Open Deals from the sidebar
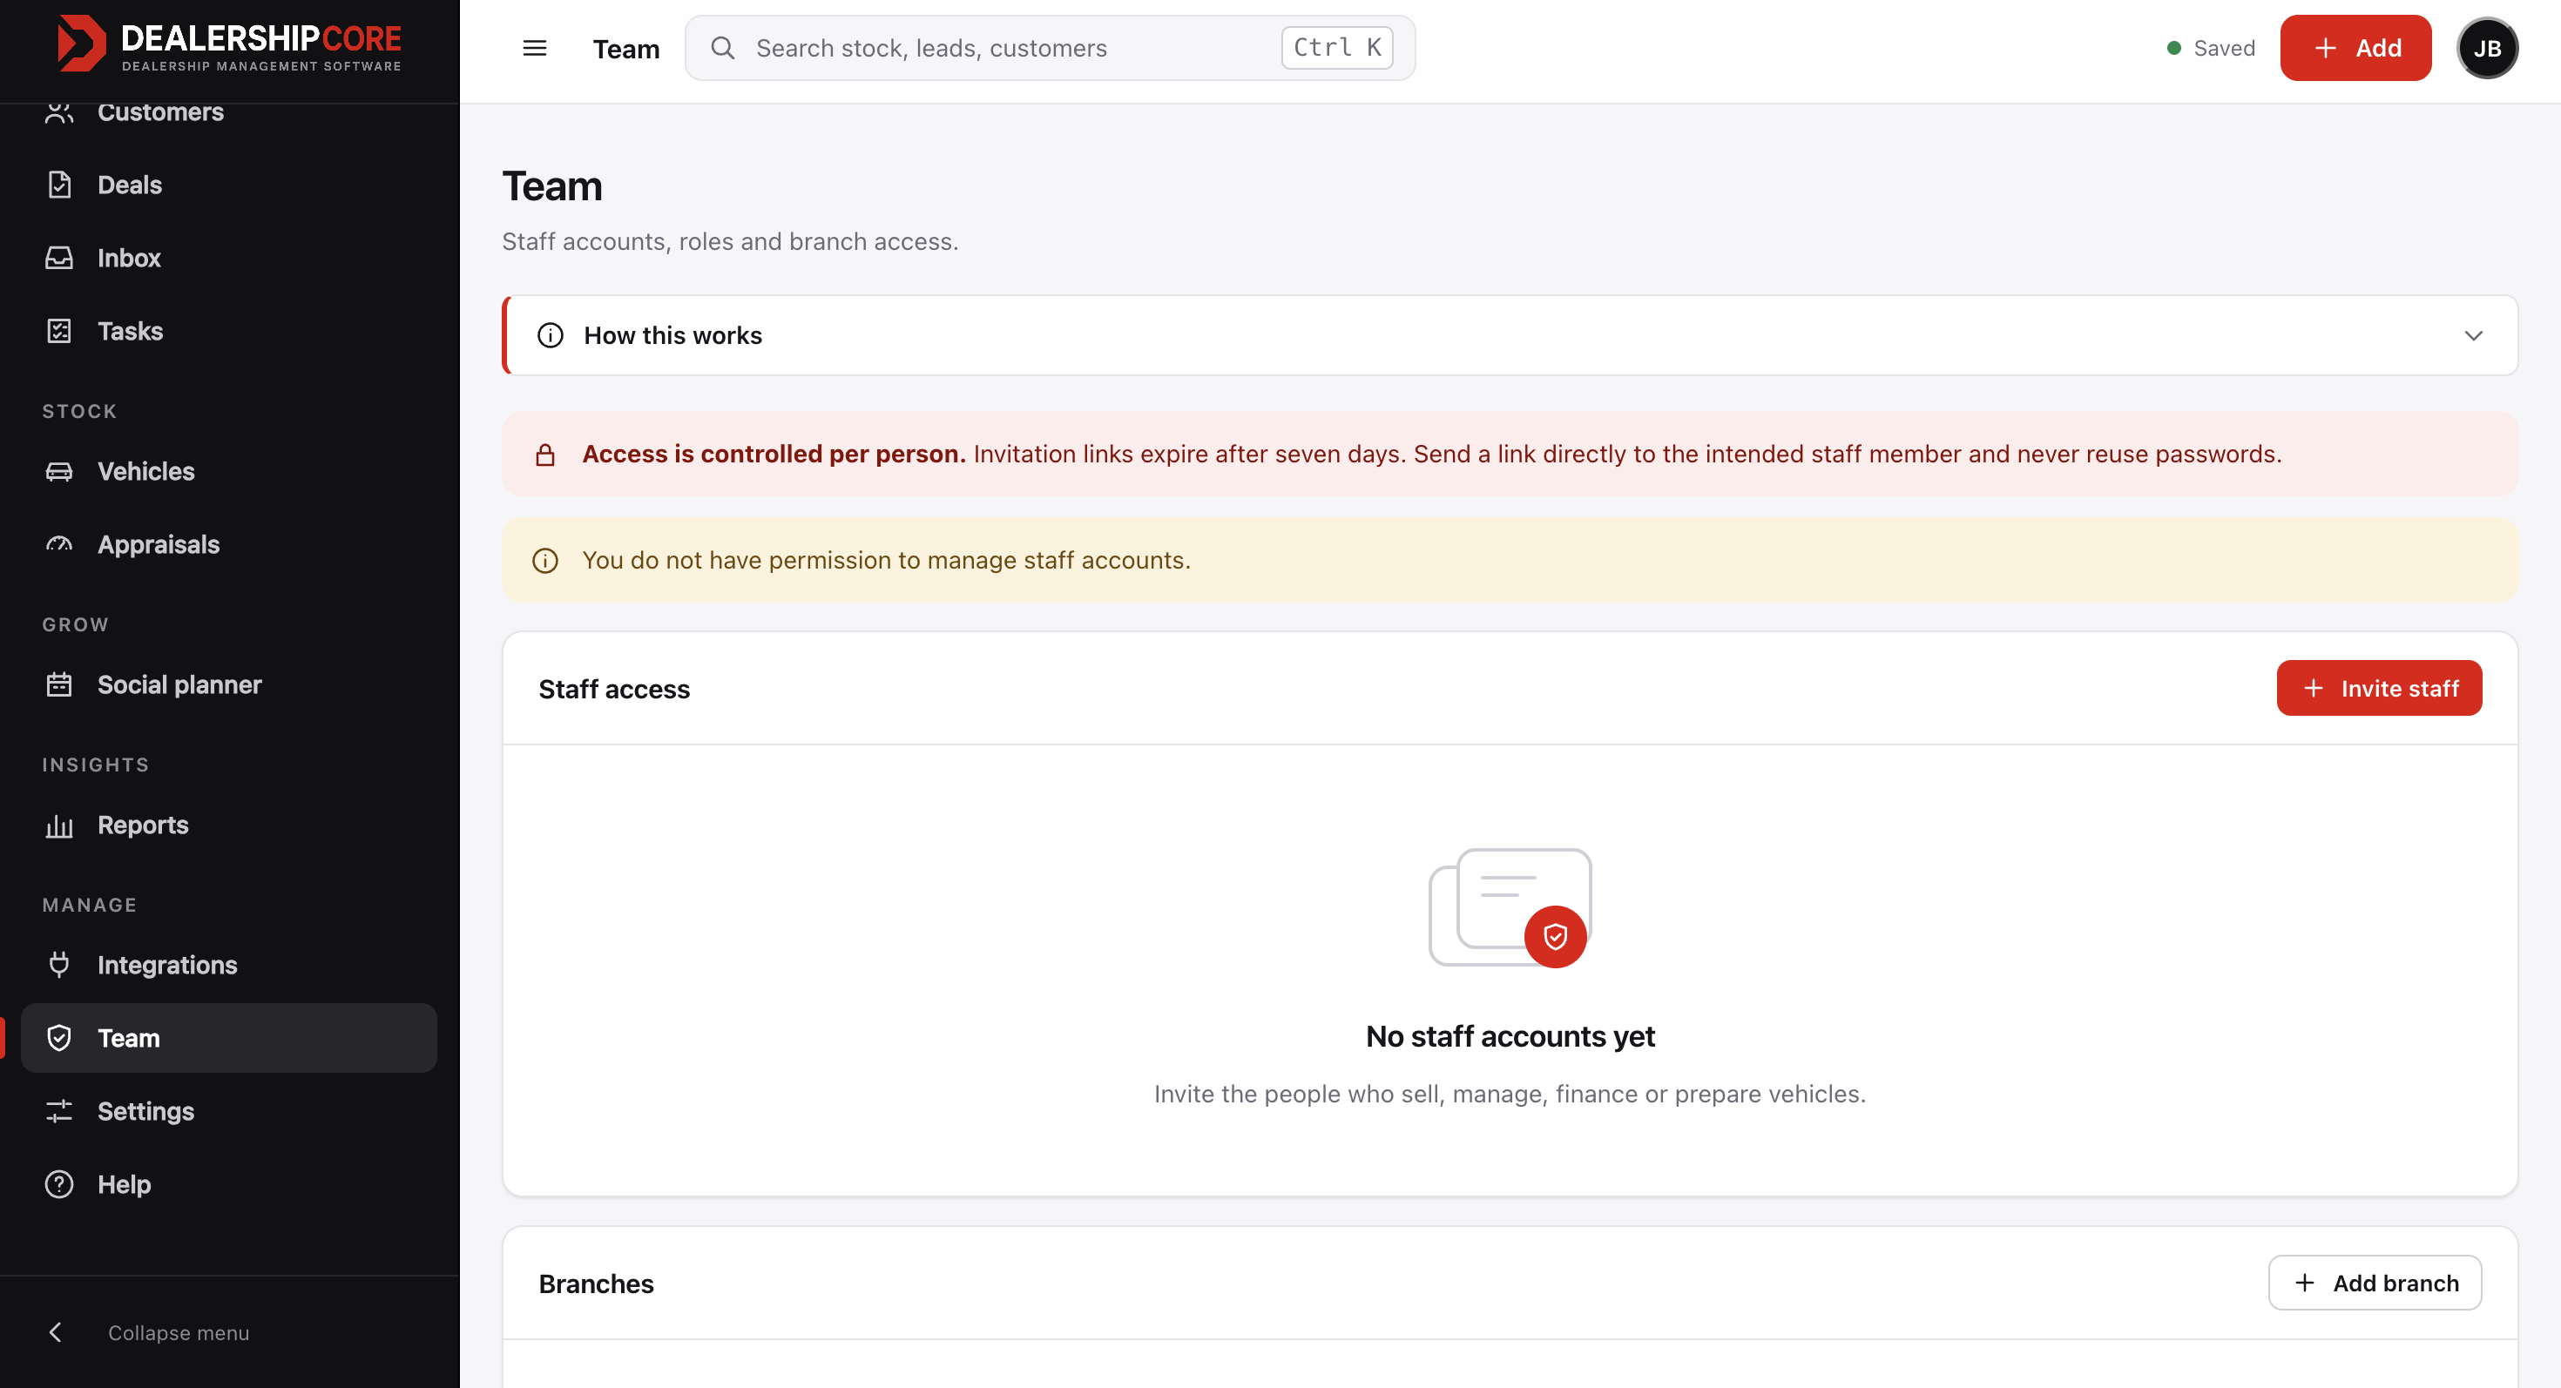Viewport: 2561px width, 1388px height. point(228,185)
